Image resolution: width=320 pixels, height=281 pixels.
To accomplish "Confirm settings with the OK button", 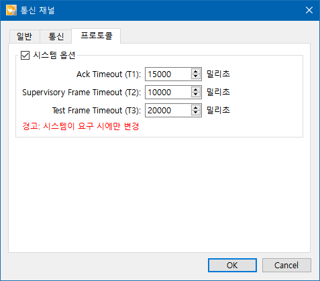I will click(x=232, y=266).
